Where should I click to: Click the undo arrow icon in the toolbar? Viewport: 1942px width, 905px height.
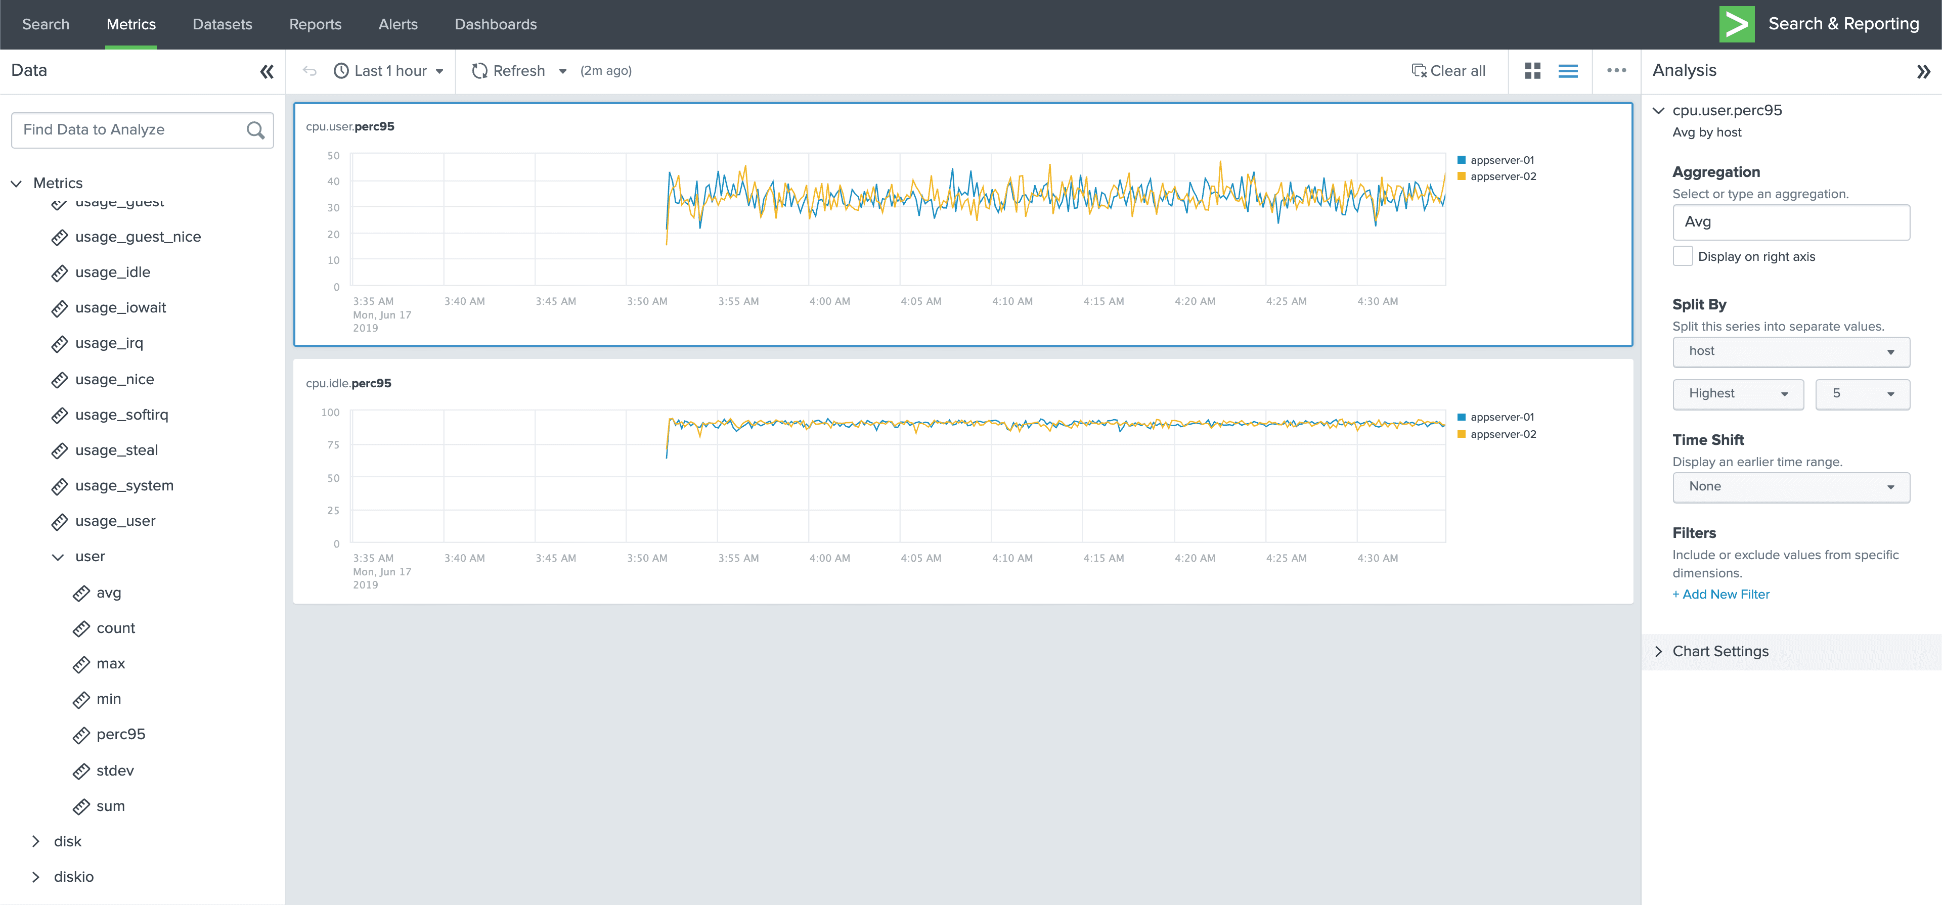pyautogui.click(x=309, y=71)
